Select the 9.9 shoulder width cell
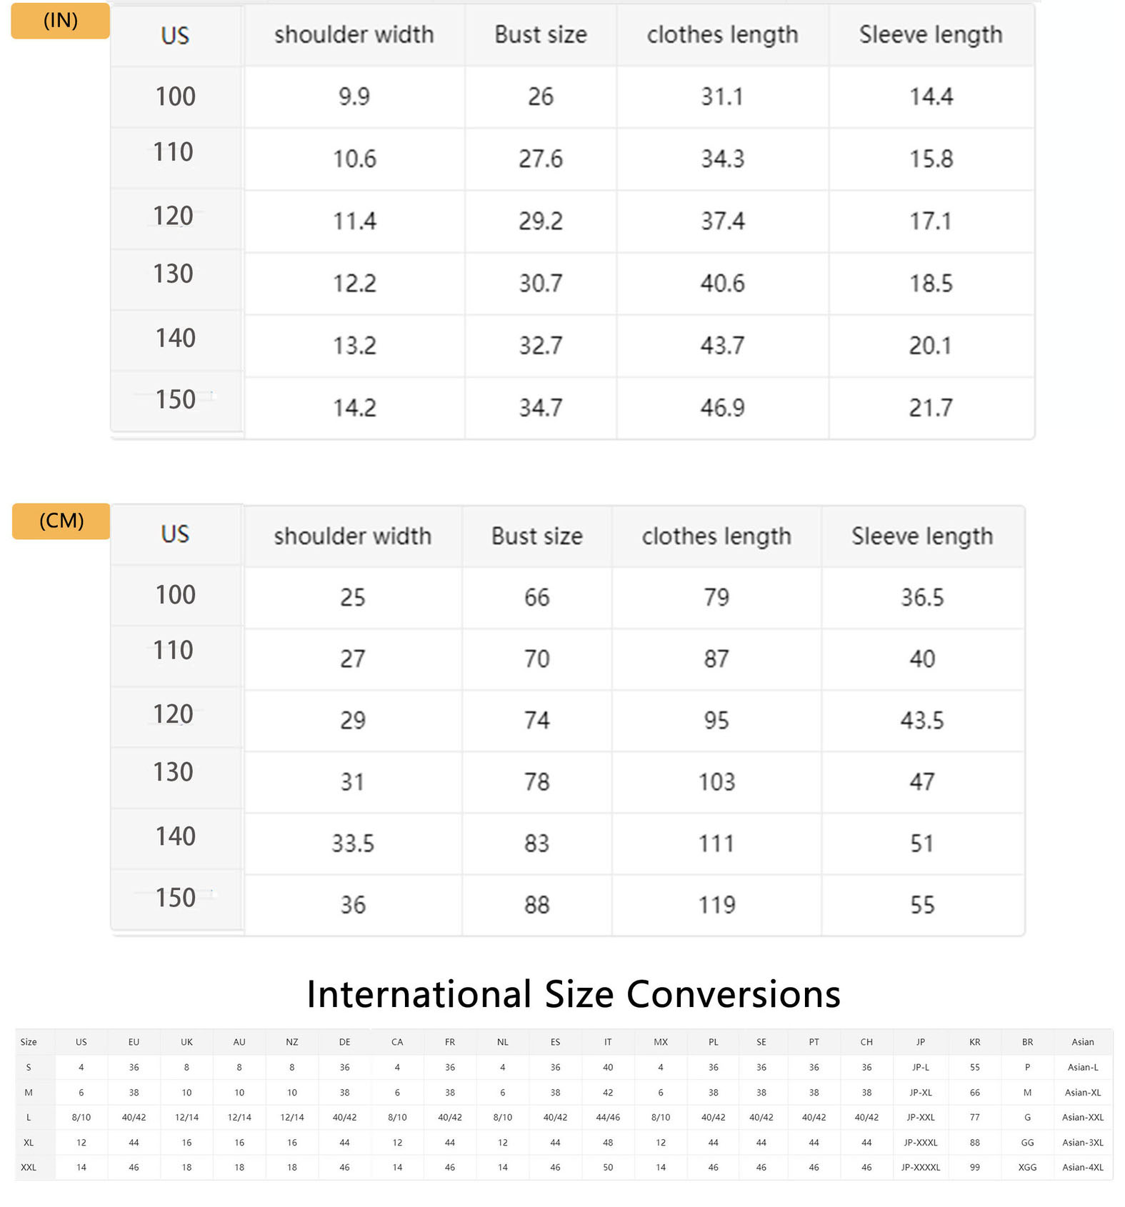 (354, 96)
